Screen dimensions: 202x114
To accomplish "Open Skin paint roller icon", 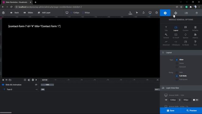I will point(195,43).
